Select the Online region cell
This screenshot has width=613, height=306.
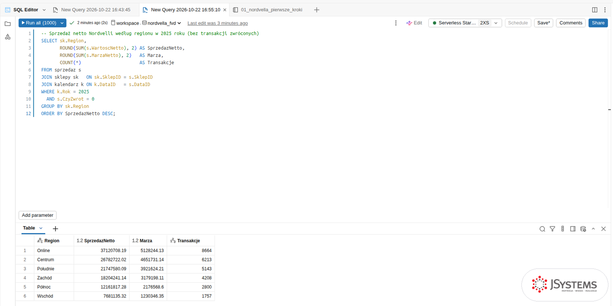point(54,251)
